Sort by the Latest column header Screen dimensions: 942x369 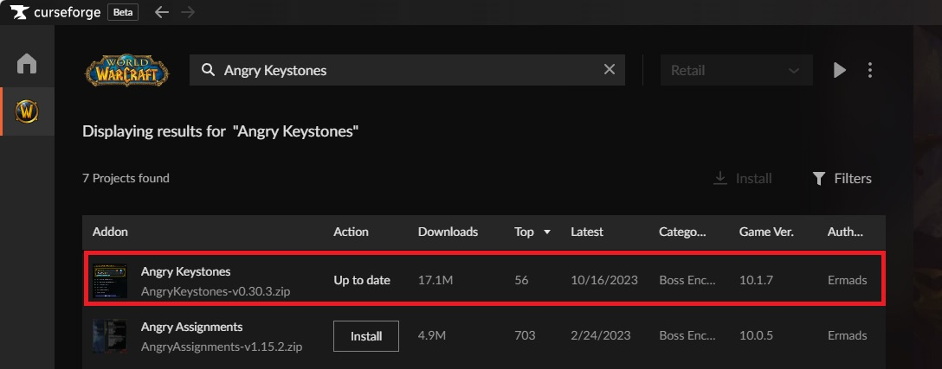587,232
